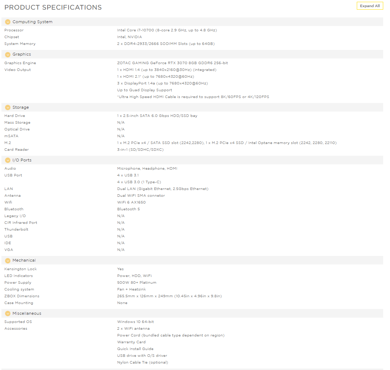Collapse the Graphics section chevron icon

click(x=8, y=55)
